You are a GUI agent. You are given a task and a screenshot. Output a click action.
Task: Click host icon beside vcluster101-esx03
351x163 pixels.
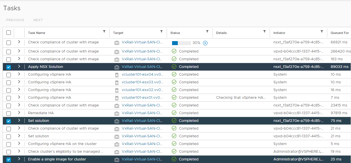pos(117,82)
